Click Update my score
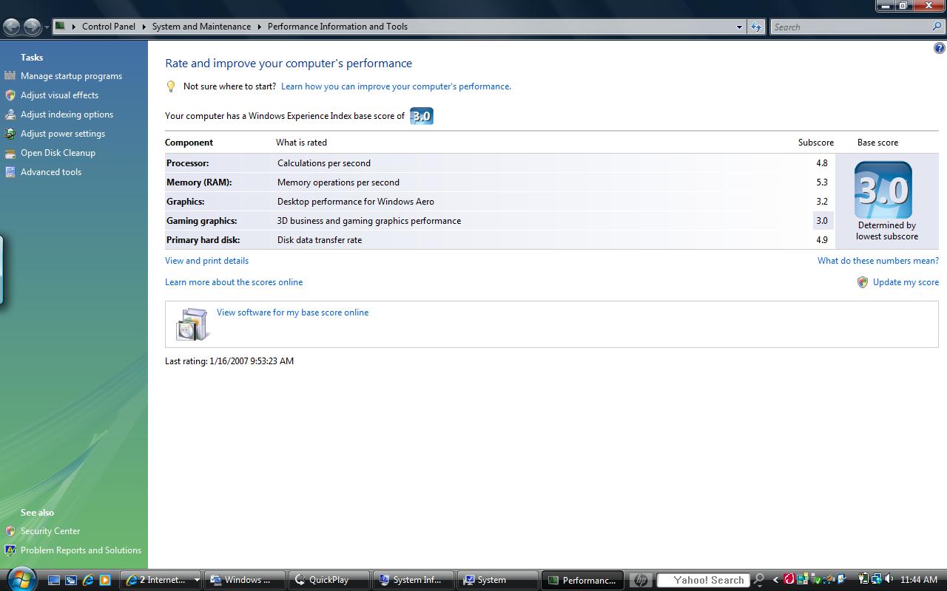Viewport: 947px width, 591px height. pyautogui.click(x=906, y=282)
